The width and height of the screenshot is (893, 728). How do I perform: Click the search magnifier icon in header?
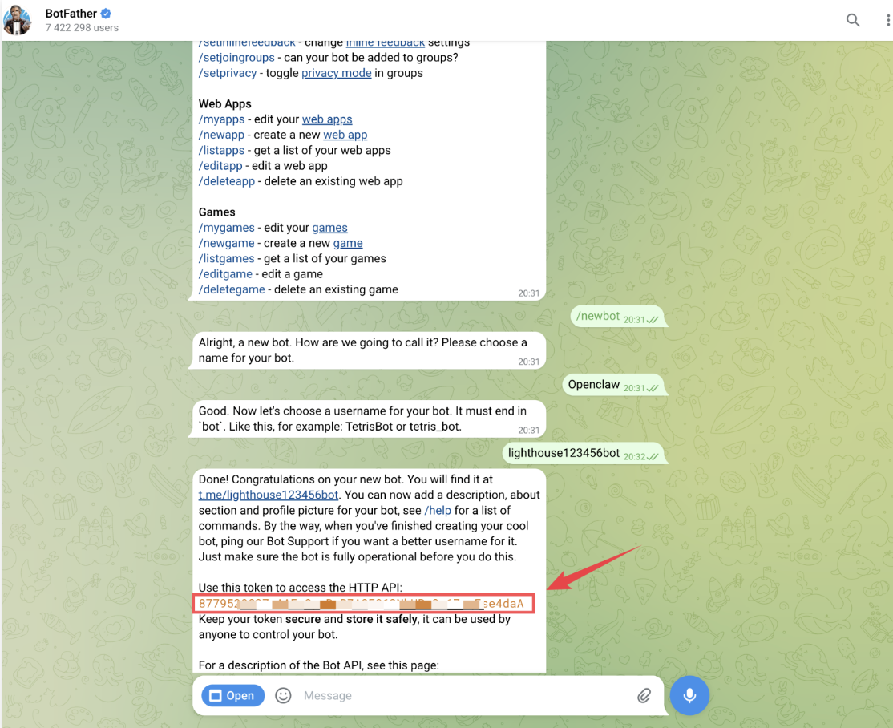853,20
